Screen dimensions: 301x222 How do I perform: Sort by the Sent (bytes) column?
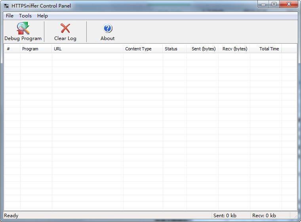202,49
